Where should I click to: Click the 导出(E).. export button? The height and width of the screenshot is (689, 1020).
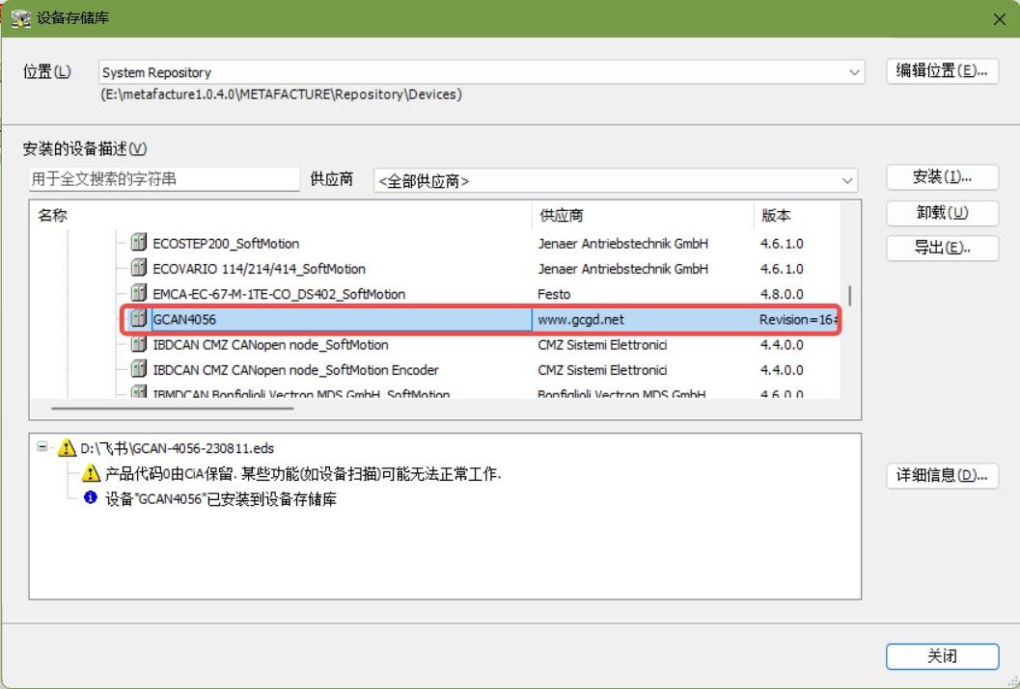(x=942, y=248)
